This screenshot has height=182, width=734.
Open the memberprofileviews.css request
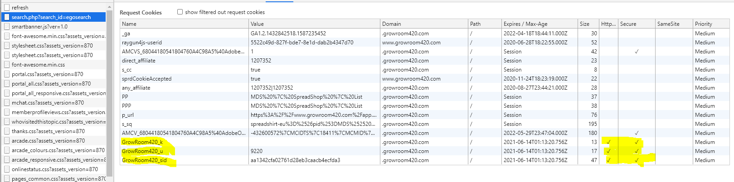pyautogui.click(x=58, y=112)
